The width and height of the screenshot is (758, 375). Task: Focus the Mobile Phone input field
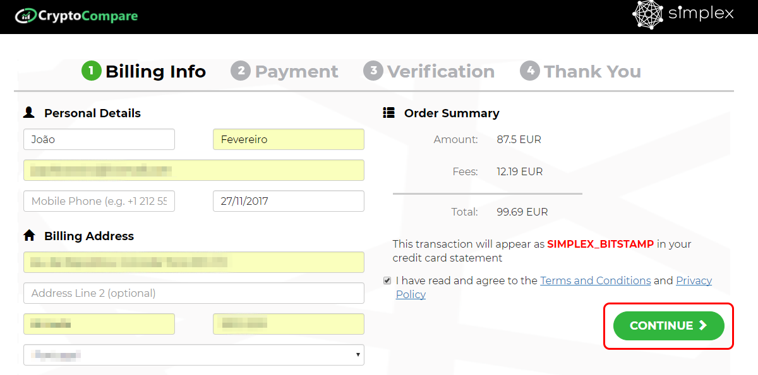click(x=99, y=201)
